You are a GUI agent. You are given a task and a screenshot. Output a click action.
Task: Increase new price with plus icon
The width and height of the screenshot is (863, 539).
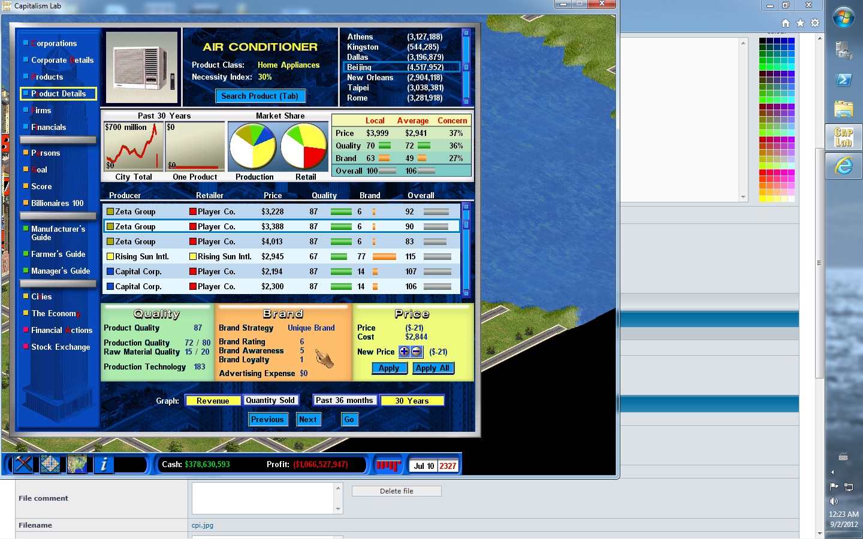point(404,352)
